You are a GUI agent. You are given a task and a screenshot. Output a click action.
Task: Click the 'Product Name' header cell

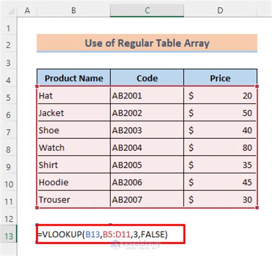[x=73, y=78]
